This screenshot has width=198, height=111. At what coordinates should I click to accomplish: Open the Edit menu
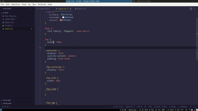(7, 4)
